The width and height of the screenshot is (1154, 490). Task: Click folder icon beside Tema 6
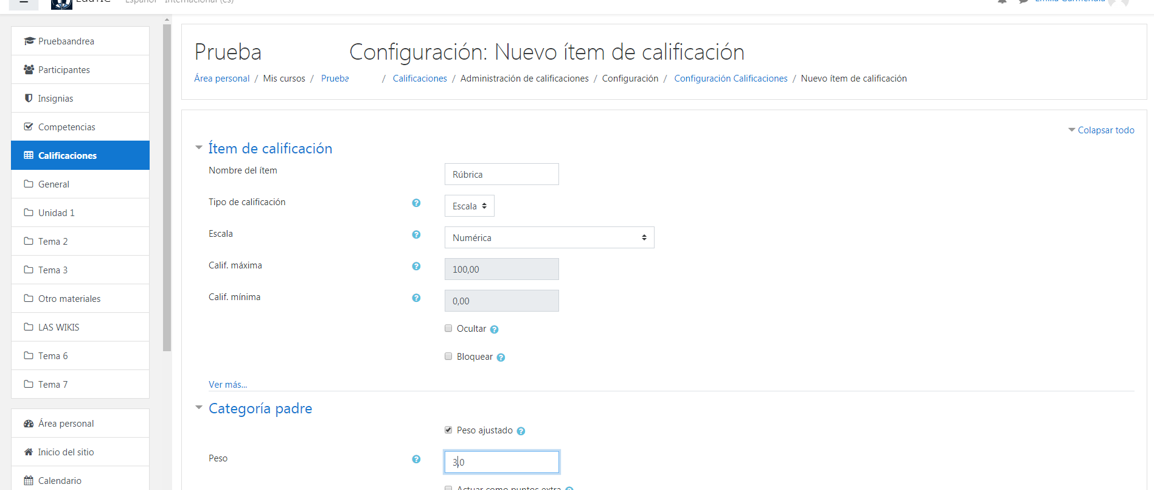[29, 355]
